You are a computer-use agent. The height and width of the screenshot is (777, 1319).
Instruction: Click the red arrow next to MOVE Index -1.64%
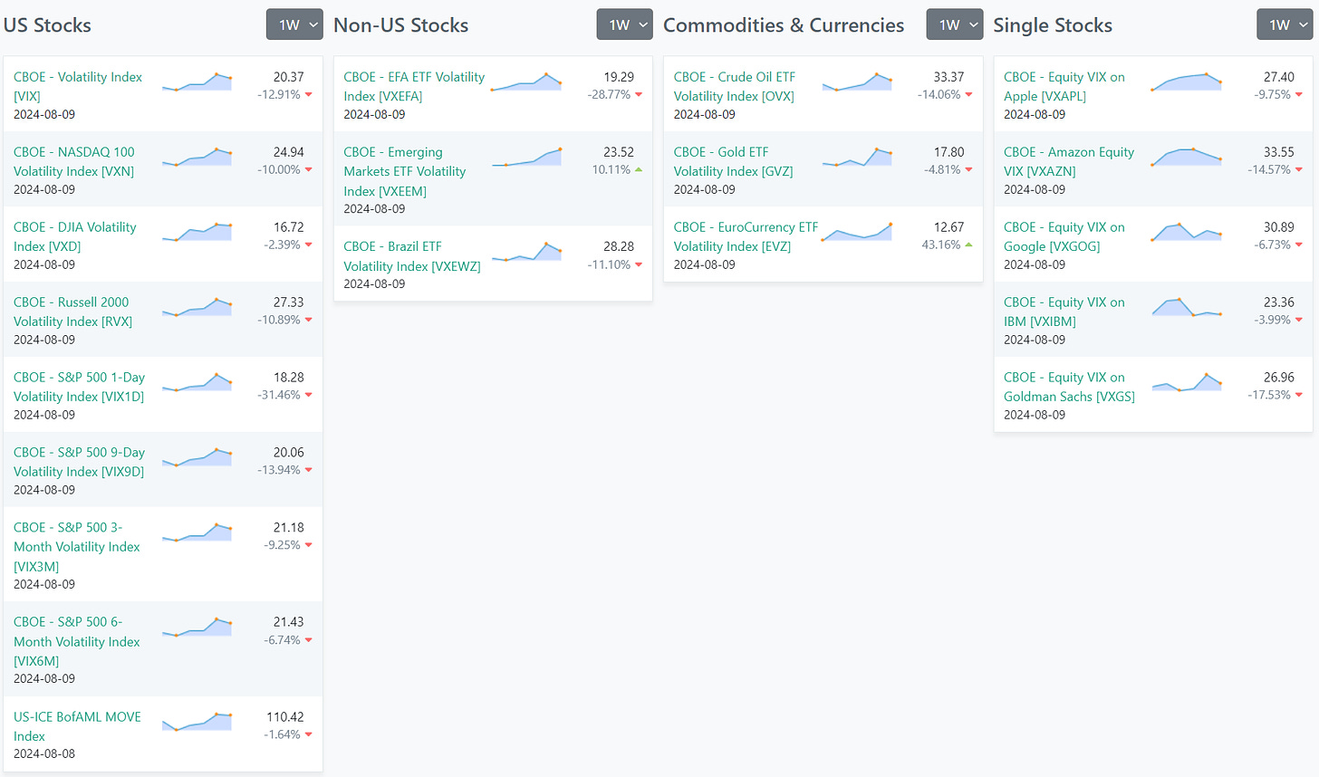(309, 735)
